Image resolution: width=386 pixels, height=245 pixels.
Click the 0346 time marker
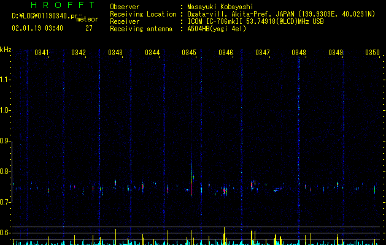click(x=226, y=52)
